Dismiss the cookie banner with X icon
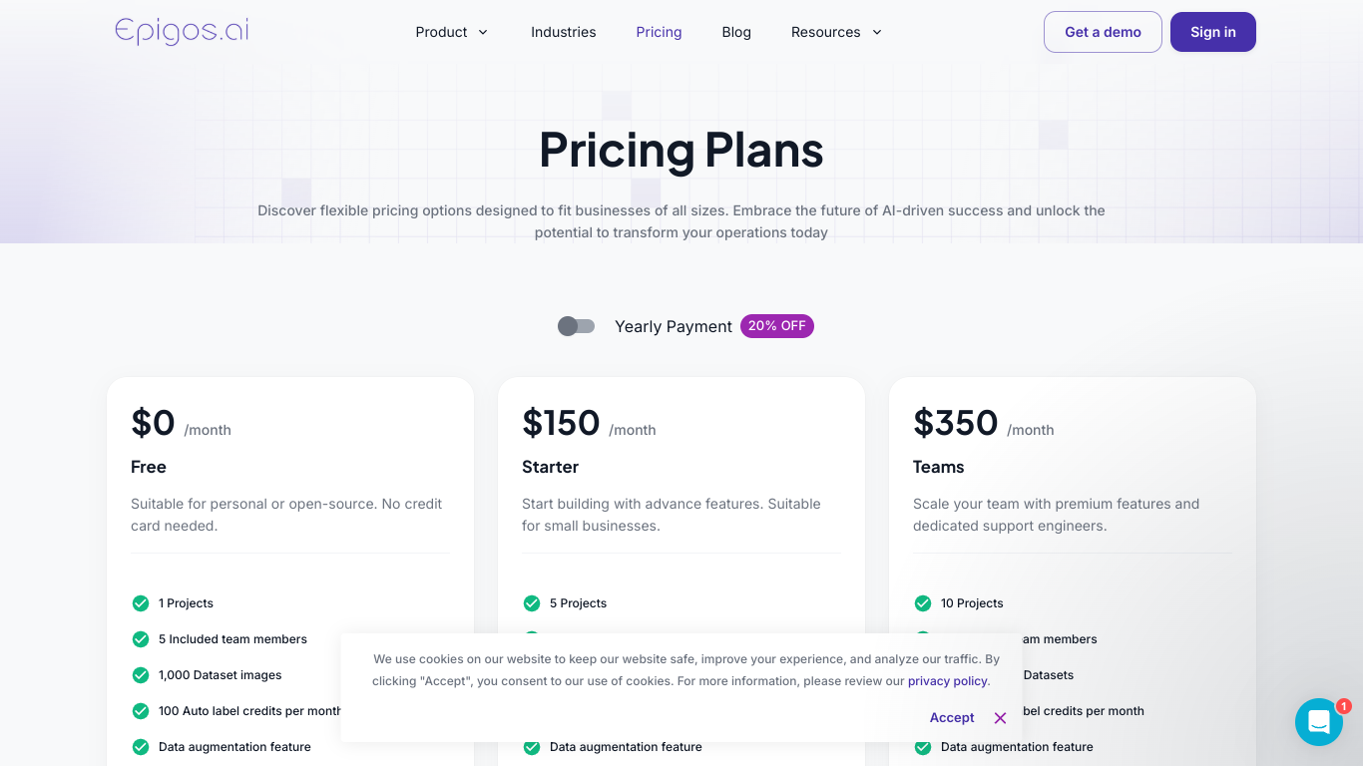 pos(1000,718)
